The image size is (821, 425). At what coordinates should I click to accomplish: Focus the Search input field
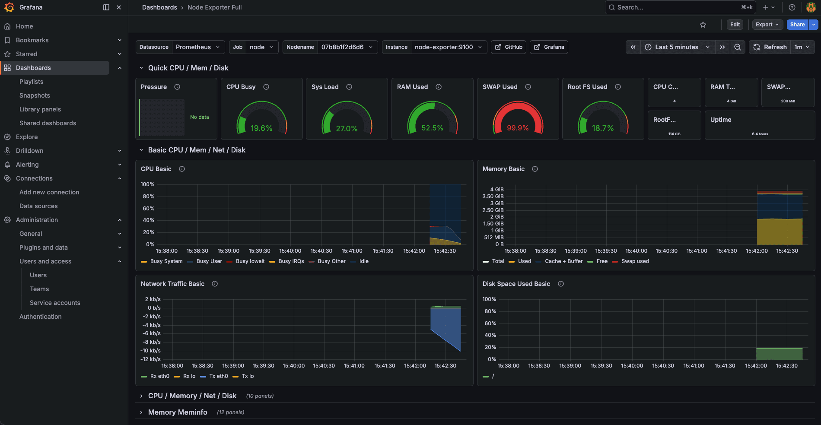pyautogui.click(x=680, y=7)
